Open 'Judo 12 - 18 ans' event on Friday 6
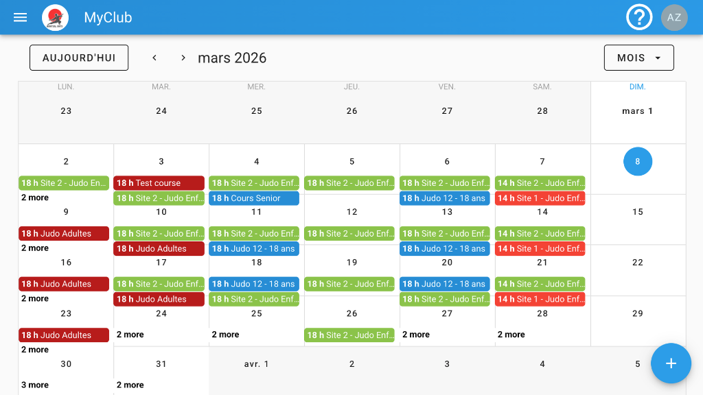Screen dimensions: 703x395 pos(445,198)
